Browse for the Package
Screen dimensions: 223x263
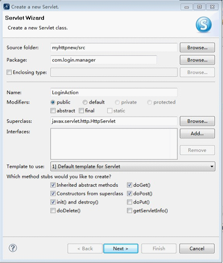click(x=197, y=60)
